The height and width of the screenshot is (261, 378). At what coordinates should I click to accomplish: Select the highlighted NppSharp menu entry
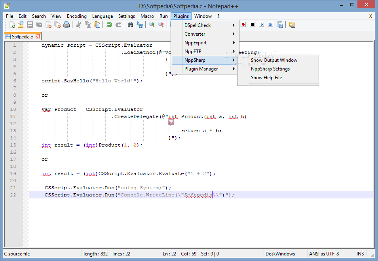click(x=205, y=60)
